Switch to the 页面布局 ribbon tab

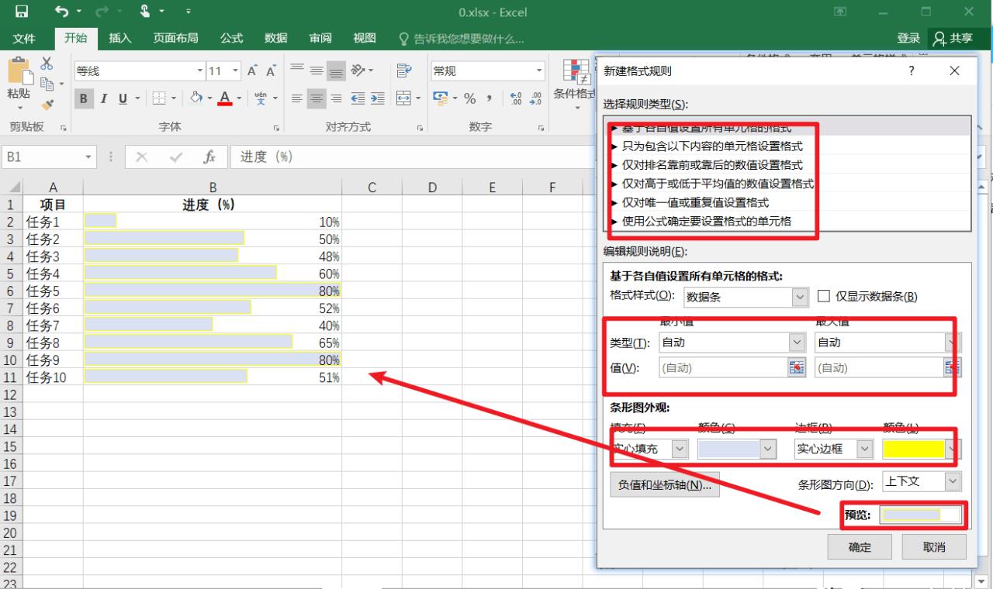pyautogui.click(x=175, y=38)
